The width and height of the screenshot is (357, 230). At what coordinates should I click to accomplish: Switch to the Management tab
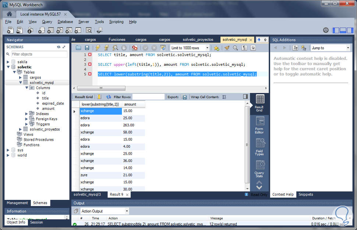[17, 203]
